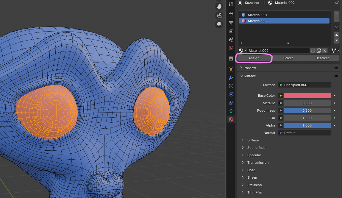Image resolution: width=342 pixels, height=198 pixels.
Task: Select the Pan (hand) view tool
Action: (x=219, y=6)
